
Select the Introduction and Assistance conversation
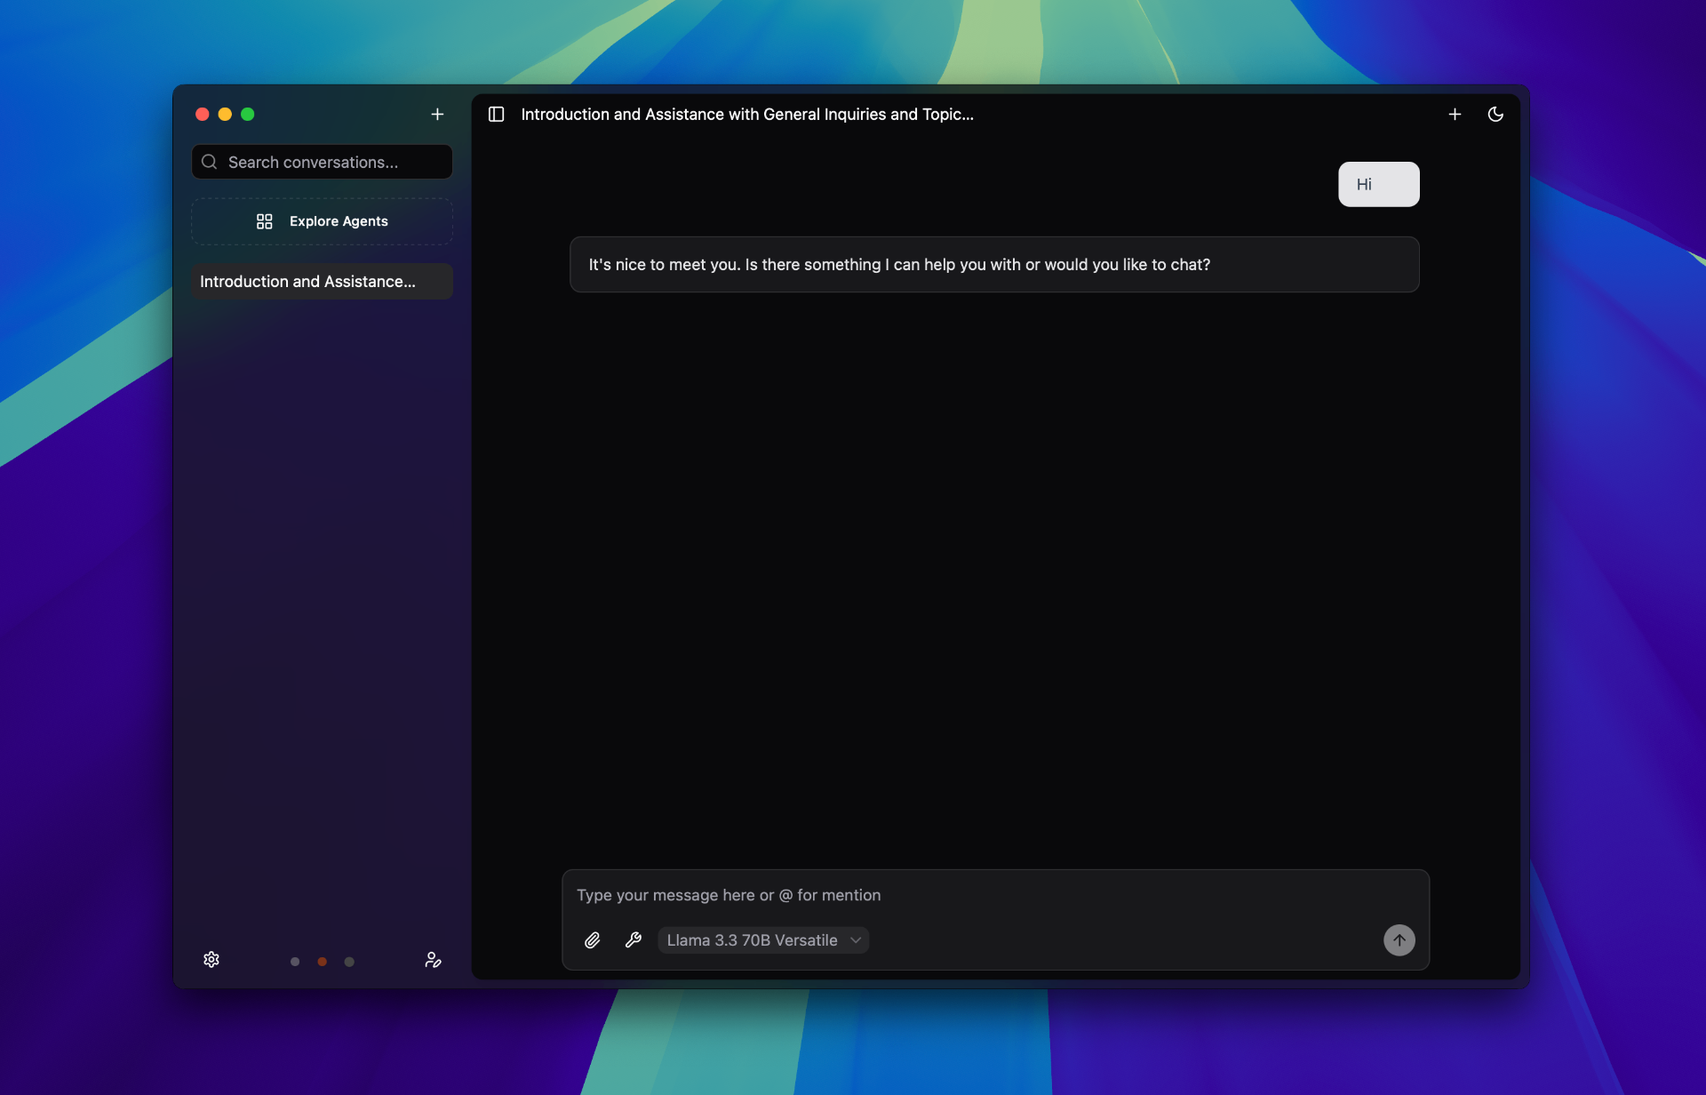coord(321,281)
